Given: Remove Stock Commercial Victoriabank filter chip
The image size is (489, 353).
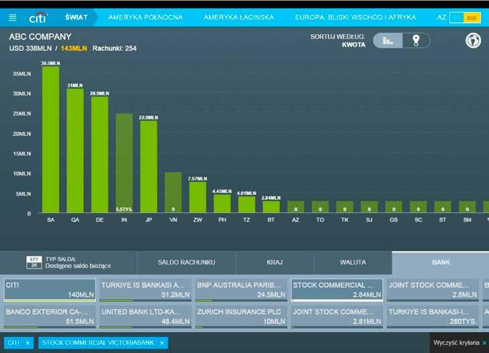Looking at the screenshot, I should tap(162, 343).
